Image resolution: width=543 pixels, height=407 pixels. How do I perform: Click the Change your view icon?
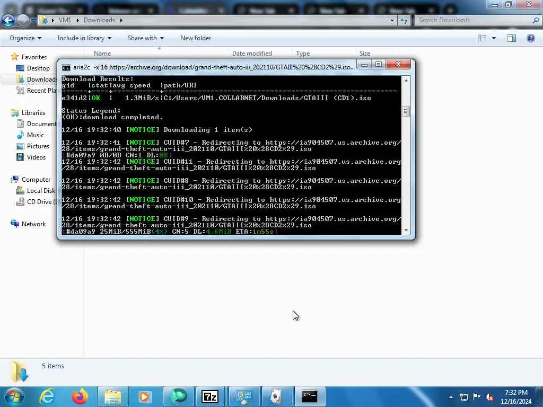pos(483,38)
